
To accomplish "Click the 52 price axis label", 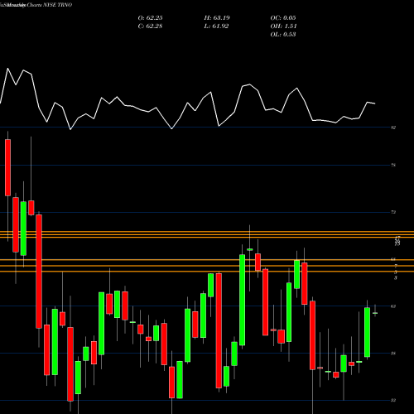I will point(393,400).
